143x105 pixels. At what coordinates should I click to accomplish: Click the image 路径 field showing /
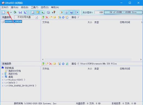110,17
